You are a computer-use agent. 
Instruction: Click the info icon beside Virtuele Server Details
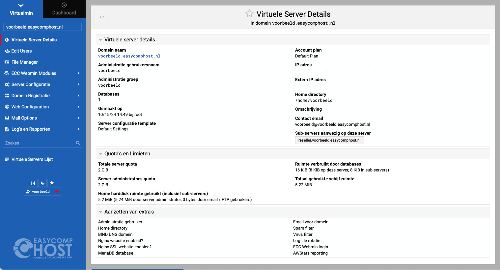[x=7, y=40]
